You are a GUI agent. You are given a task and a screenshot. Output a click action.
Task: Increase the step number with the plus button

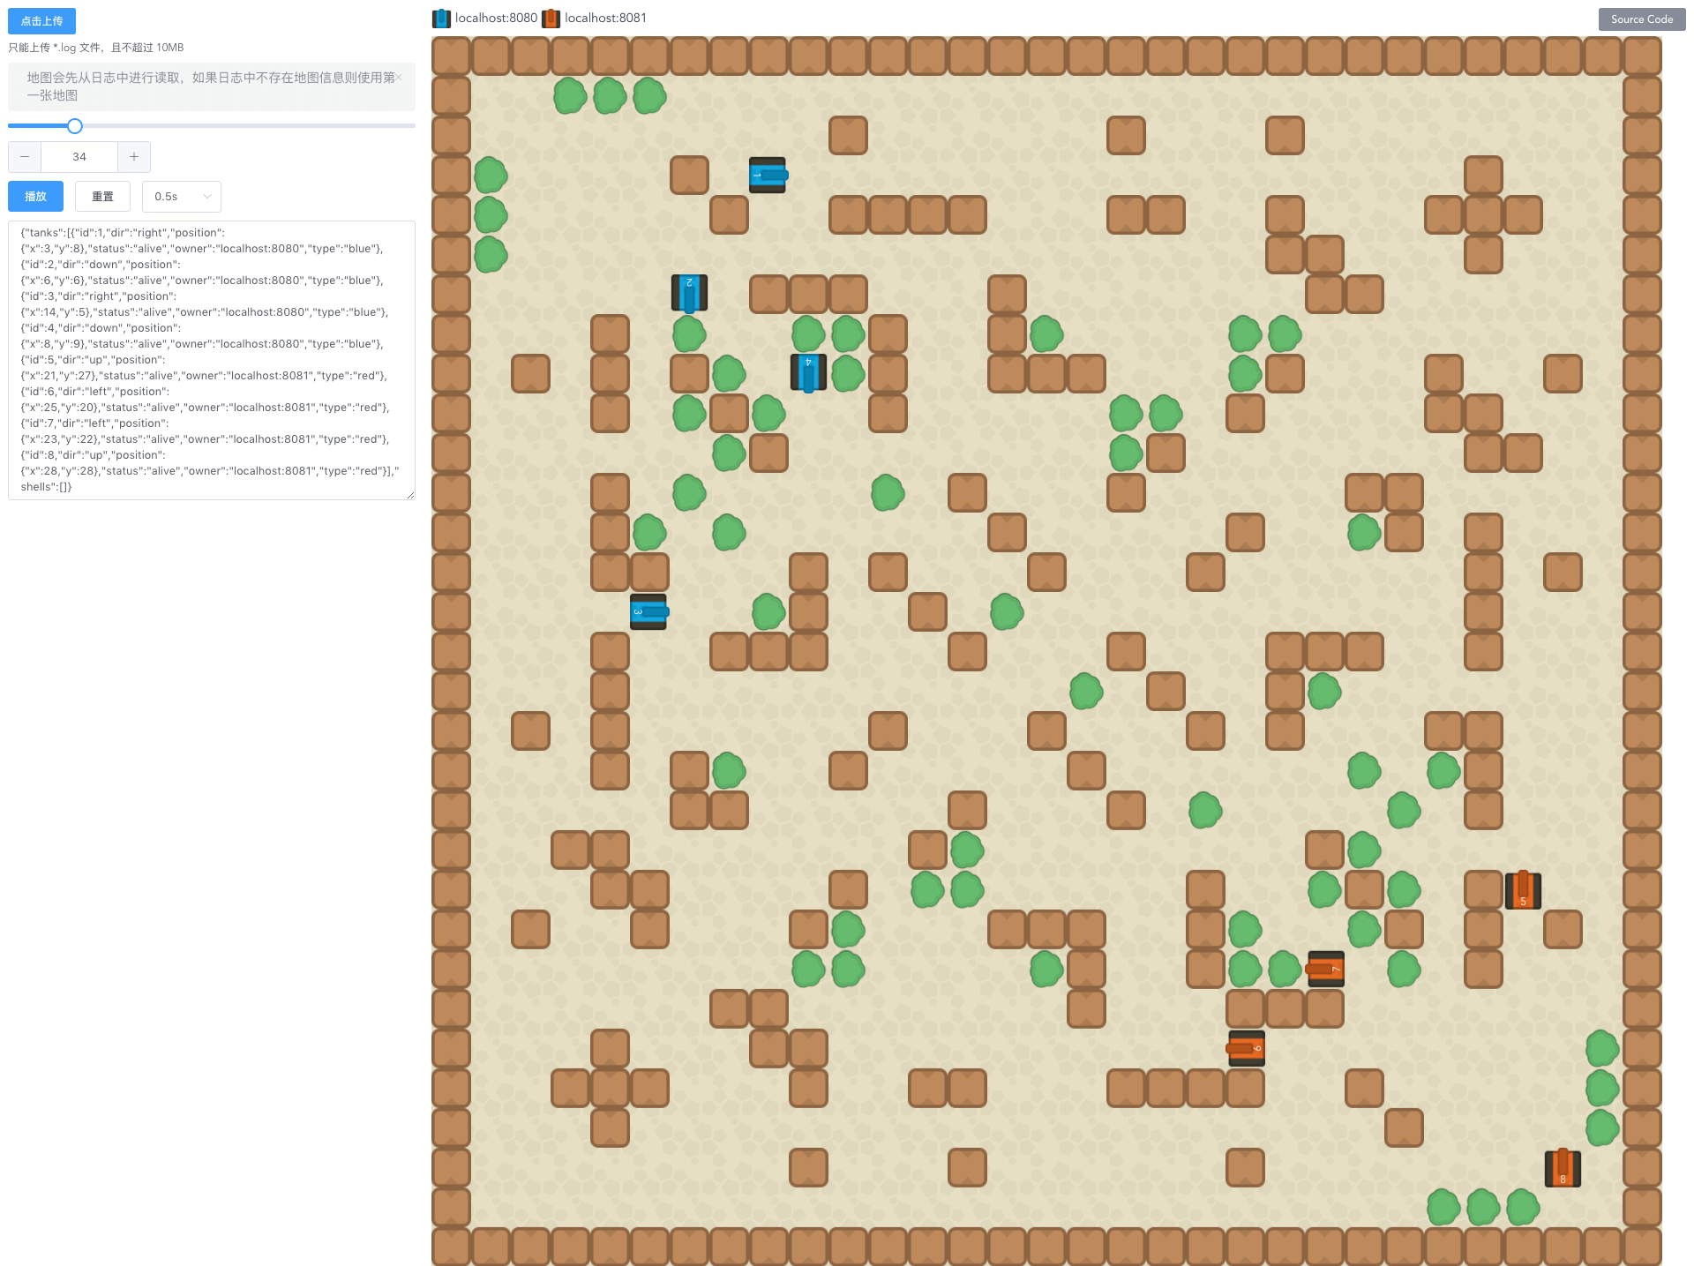pos(134,157)
